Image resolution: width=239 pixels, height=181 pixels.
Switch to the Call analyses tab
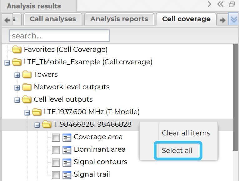coord(53,19)
